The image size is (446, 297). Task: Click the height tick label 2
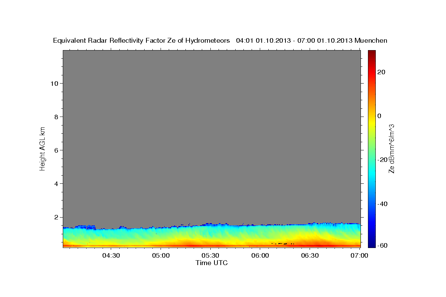[x=55, y=217]
